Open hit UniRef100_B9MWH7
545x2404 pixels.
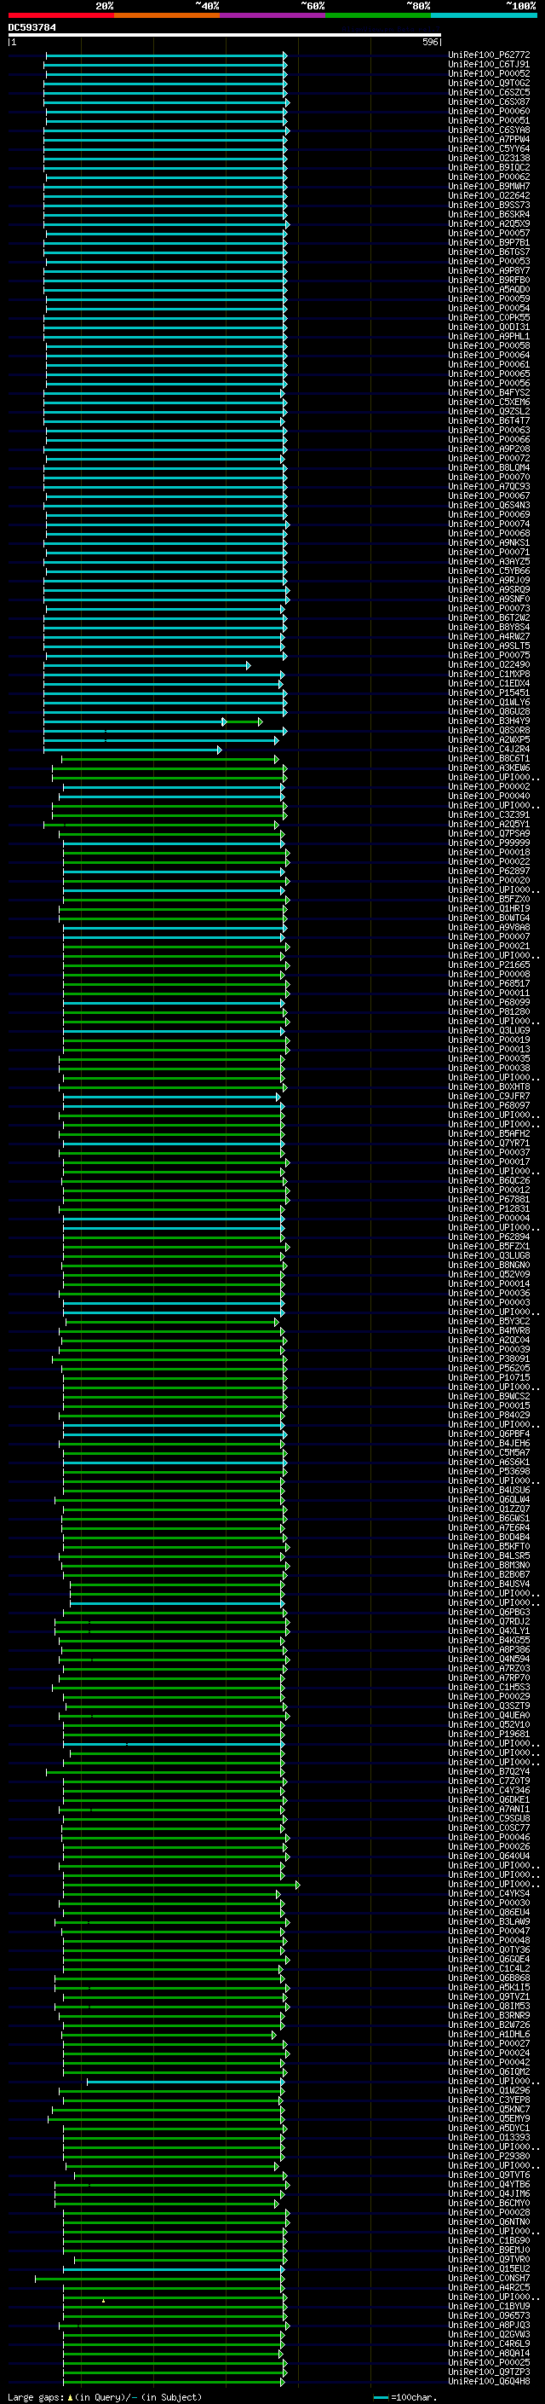489,187
